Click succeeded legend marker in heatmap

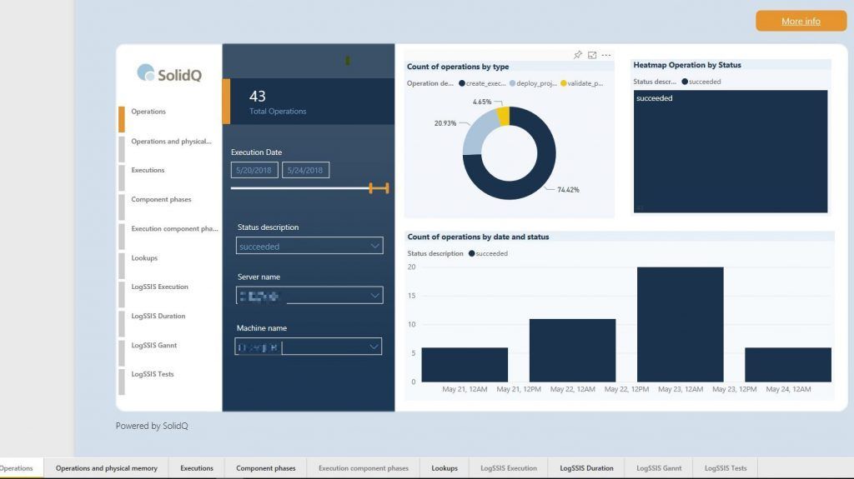(x=685, y=82)
